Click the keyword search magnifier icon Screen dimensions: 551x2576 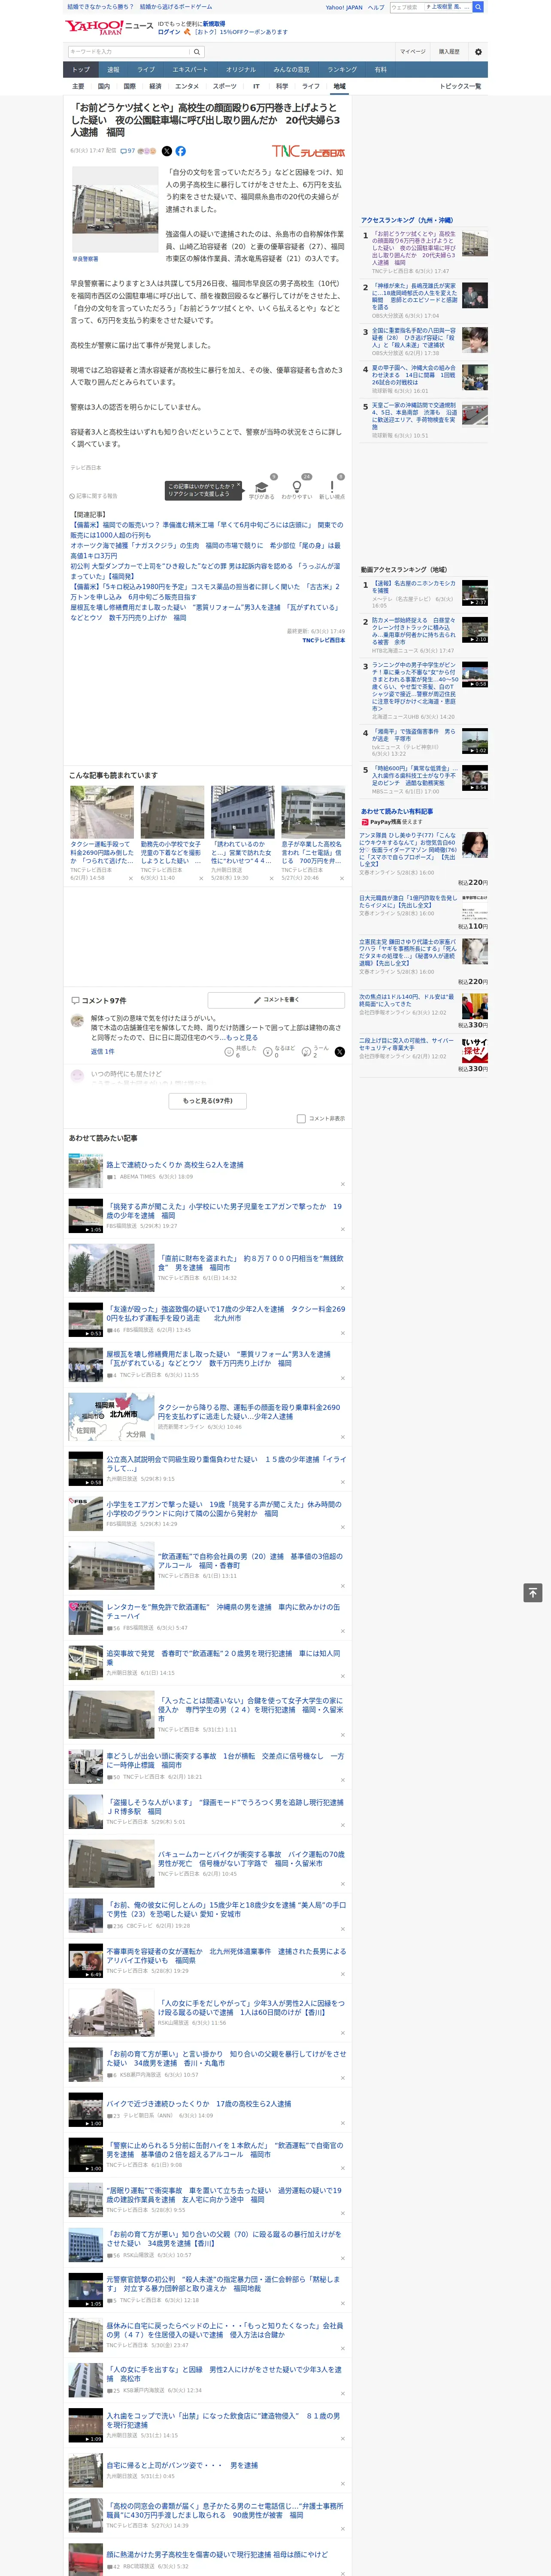tap(197, 51)
